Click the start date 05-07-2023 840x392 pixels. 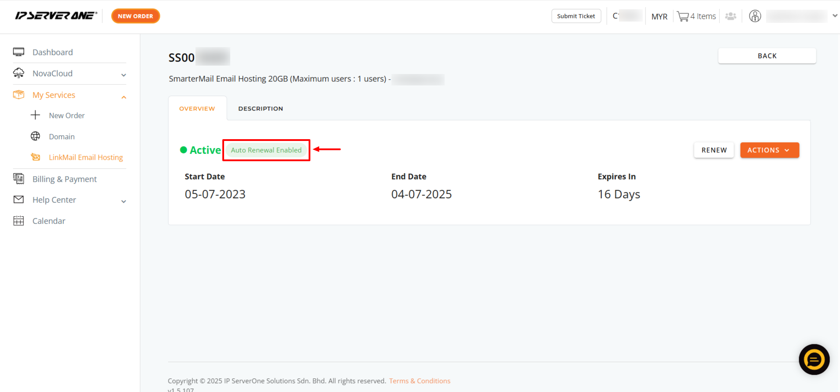coord(215,194)
